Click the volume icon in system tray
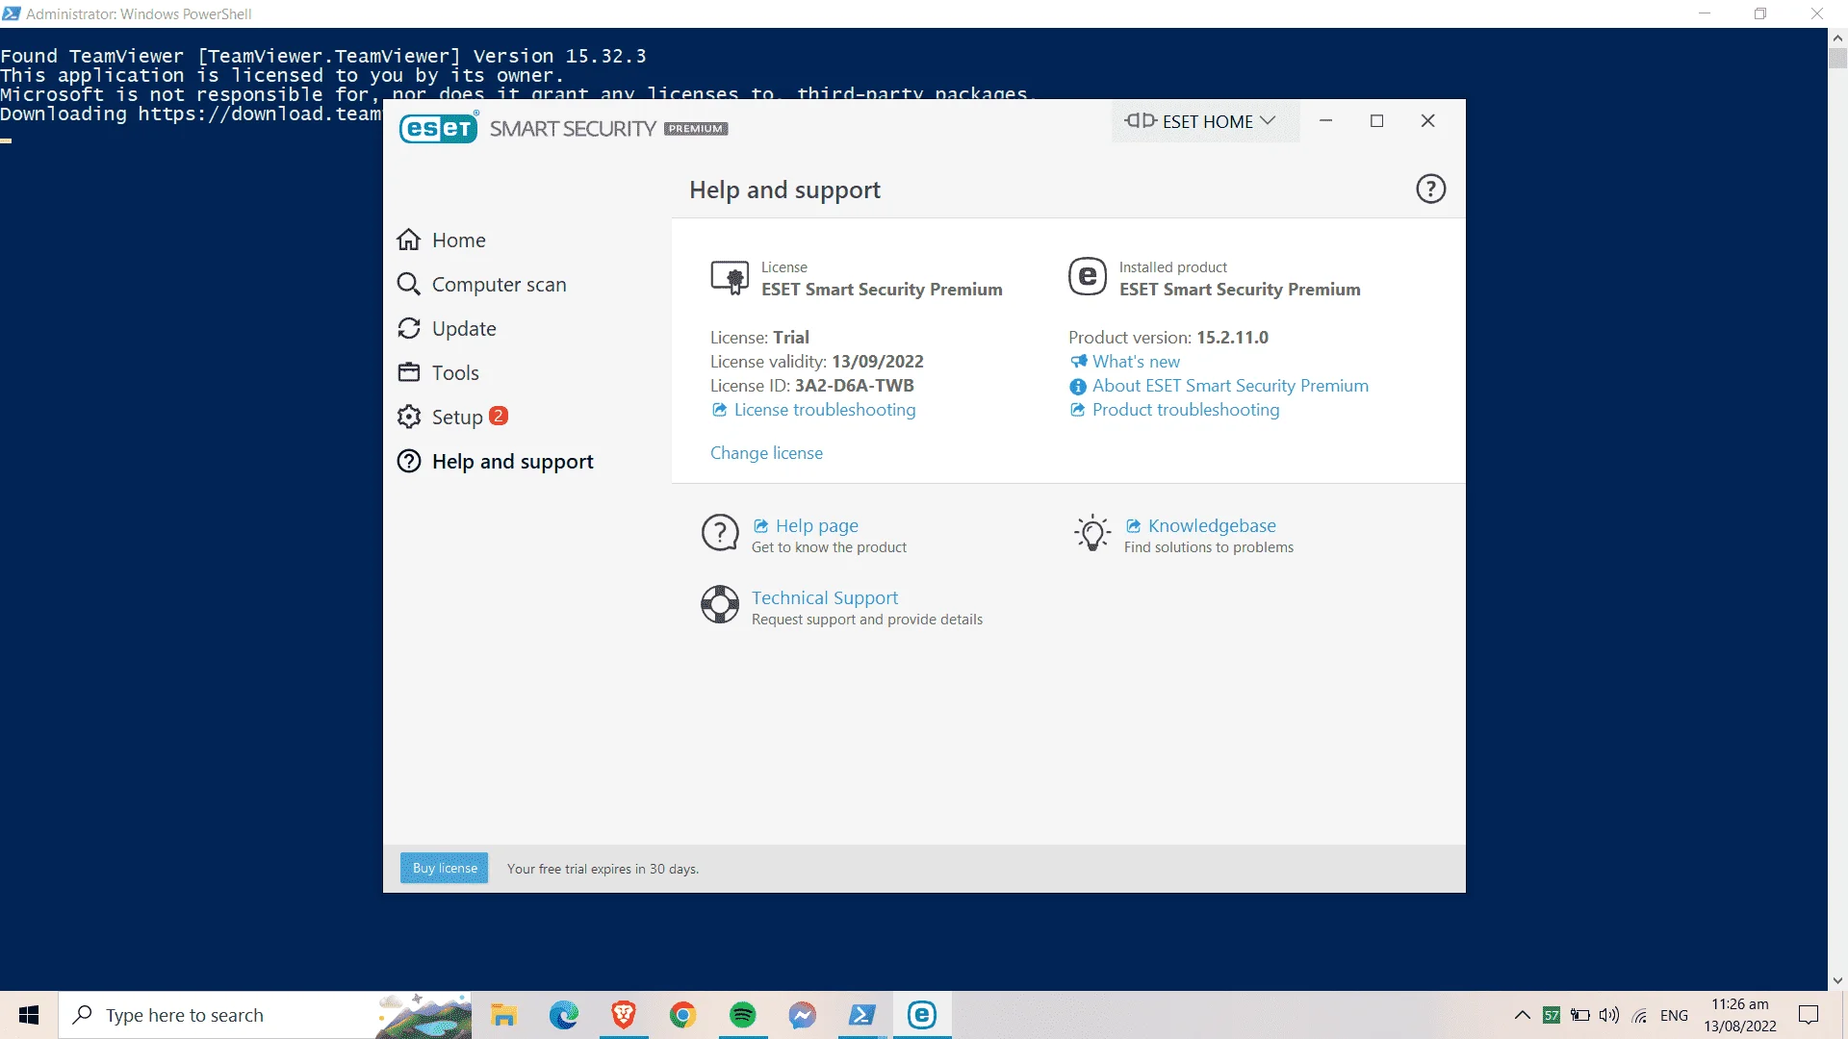 click(x=1609, y=1015)
